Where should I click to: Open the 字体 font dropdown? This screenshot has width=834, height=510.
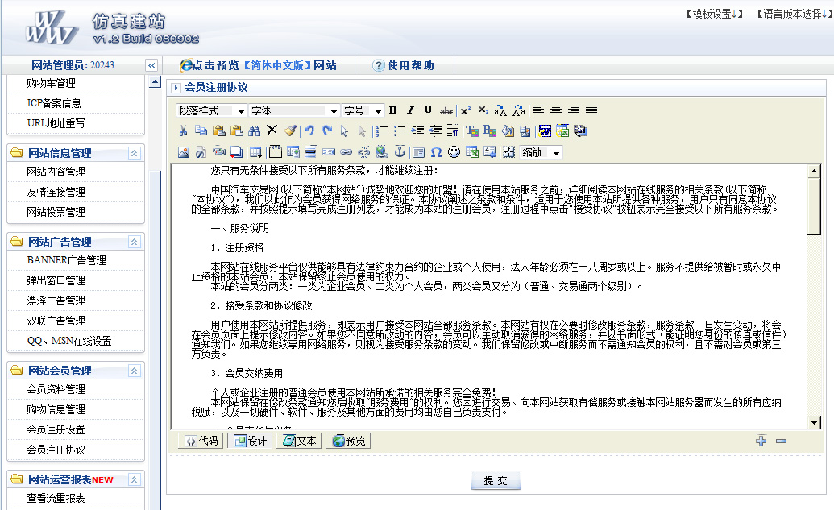[x=293, y=110]
